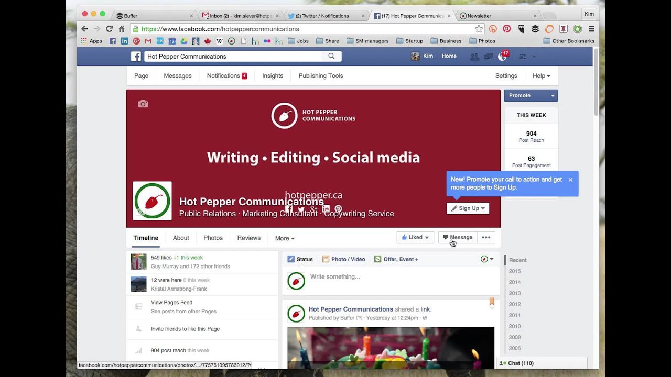The width and height of the screenshot is (671, 377).
Task: Open the Google Drive bookmark icon
Action: [184, 41]
